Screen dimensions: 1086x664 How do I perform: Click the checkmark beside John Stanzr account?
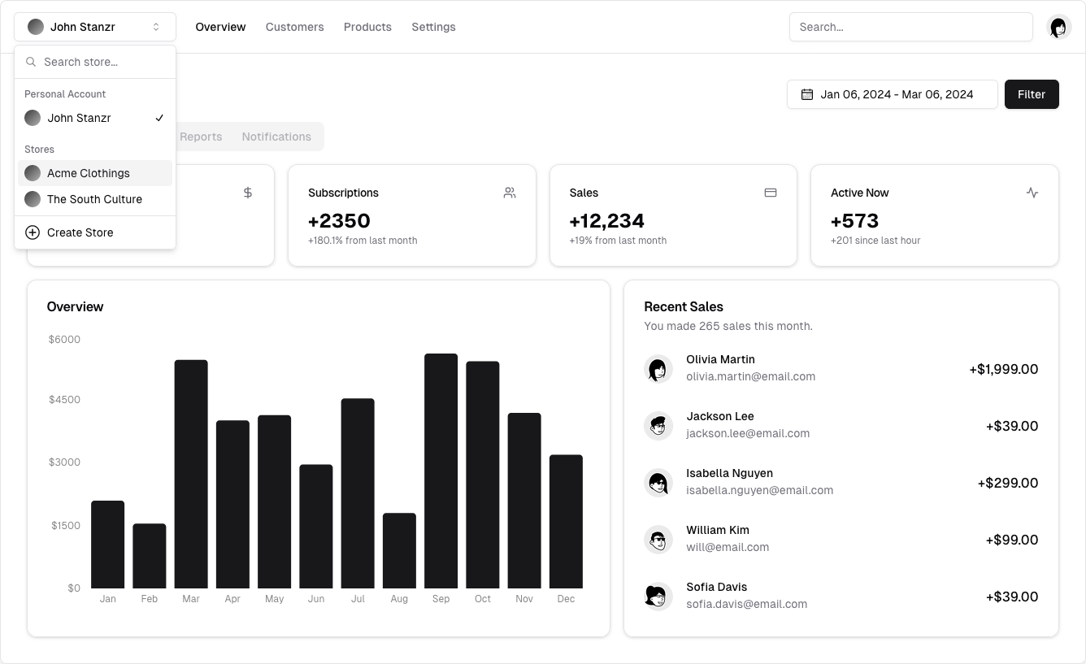[x=159, y=118]
